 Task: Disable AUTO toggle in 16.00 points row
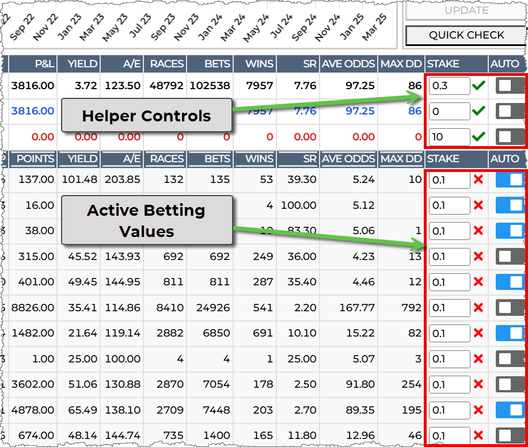[510, 205]
